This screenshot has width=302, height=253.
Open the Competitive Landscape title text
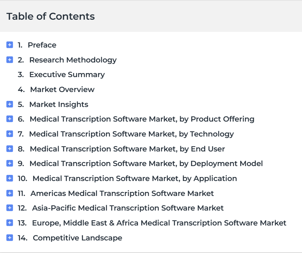pos(78,238)
